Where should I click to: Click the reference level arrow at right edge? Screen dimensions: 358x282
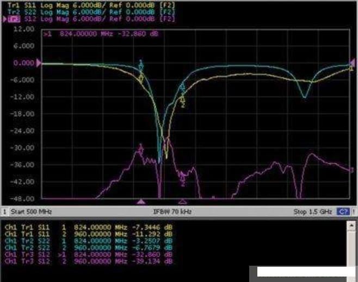[353, 64]
